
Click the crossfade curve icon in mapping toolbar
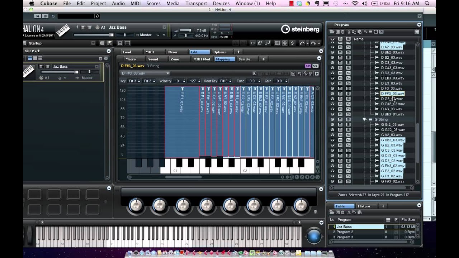tap(299, 73)
